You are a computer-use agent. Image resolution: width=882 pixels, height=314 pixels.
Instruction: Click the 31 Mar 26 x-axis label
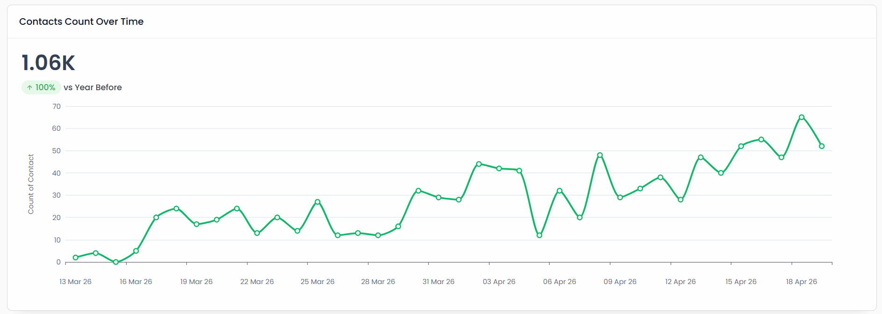click(x=438, y=282)
